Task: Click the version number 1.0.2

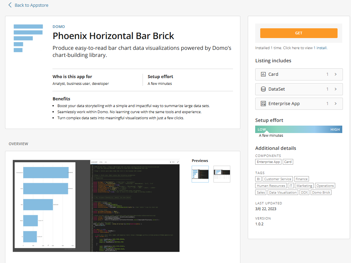Action: point(259,224)
